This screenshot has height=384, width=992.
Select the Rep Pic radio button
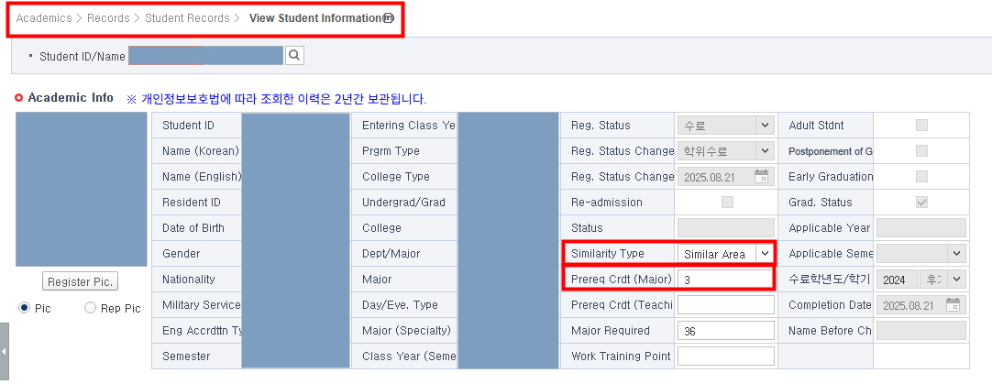(90, 309)
